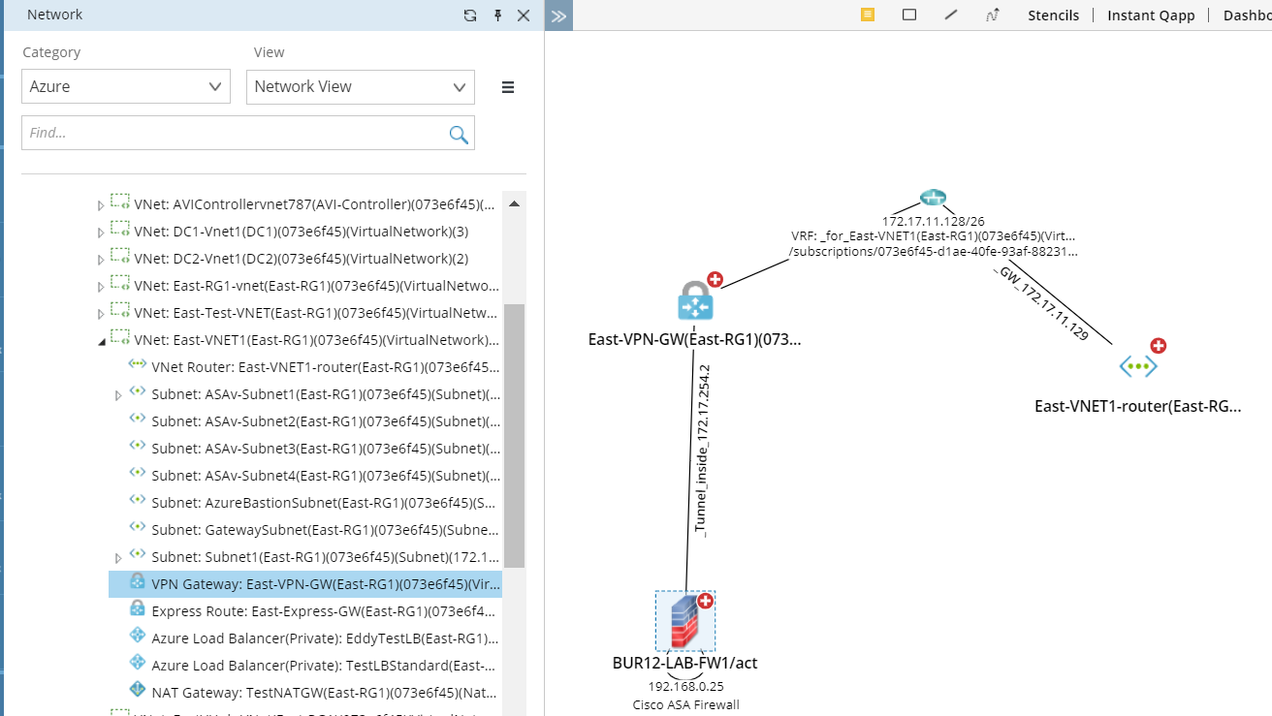
Task: Click the refresh icon in Network panel header
Action: click(470, 16)
